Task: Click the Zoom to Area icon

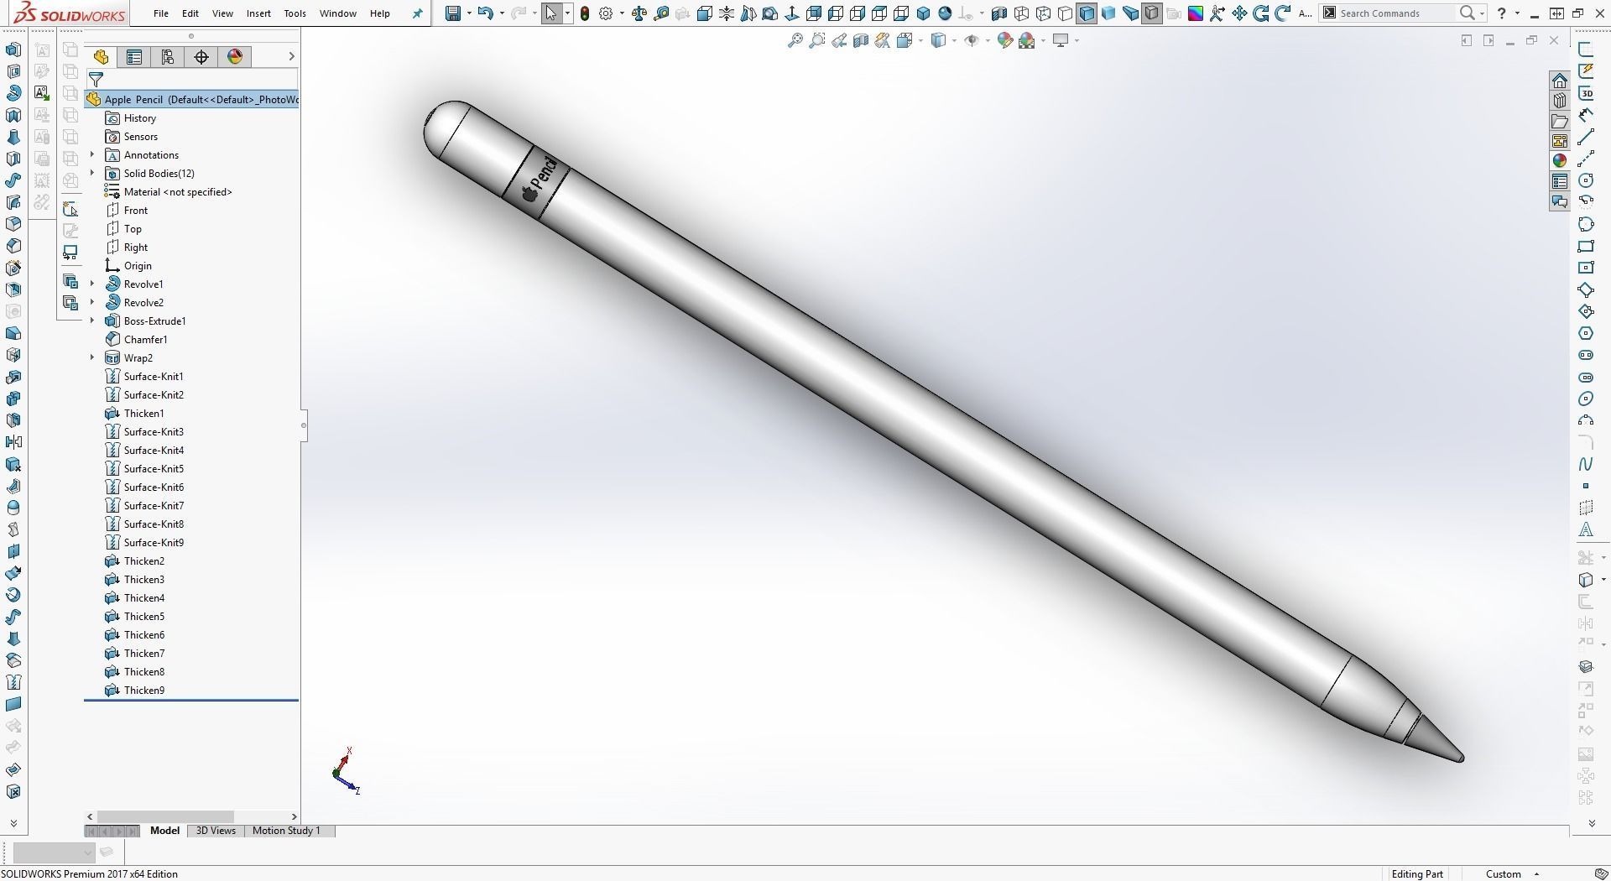Action: tap(817, 40)
